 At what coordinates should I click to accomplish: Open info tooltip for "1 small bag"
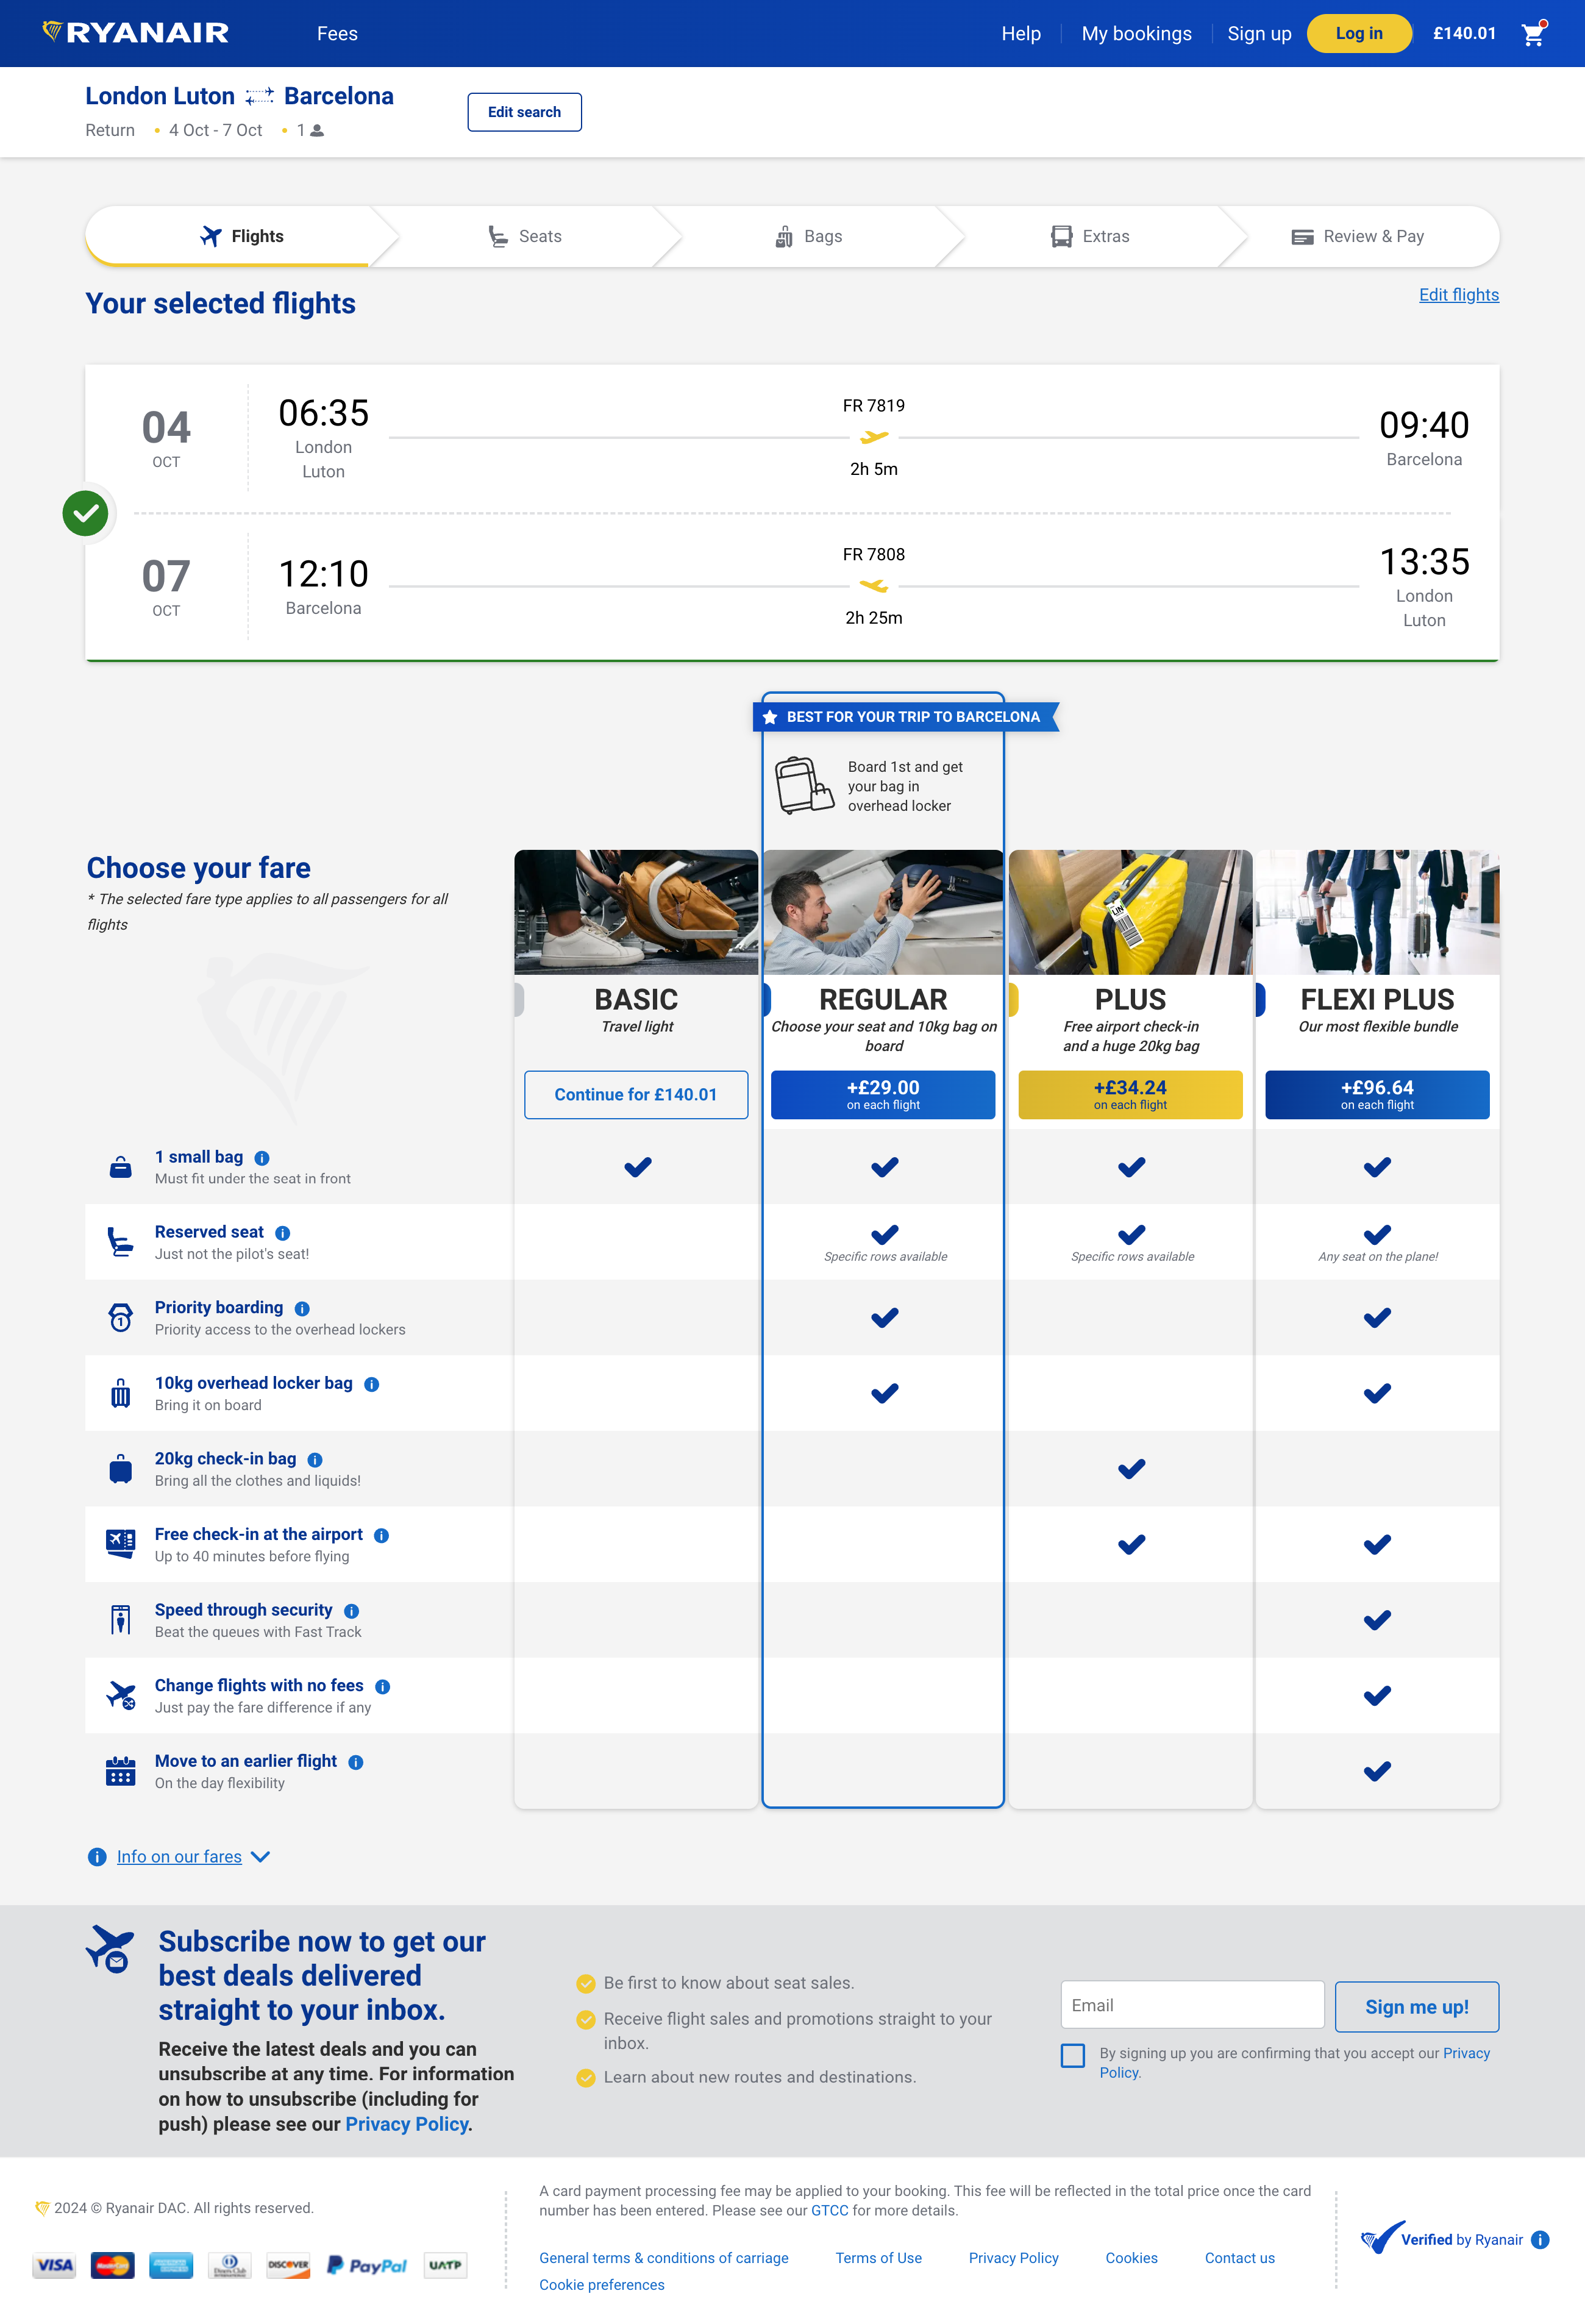point(263,1157)
